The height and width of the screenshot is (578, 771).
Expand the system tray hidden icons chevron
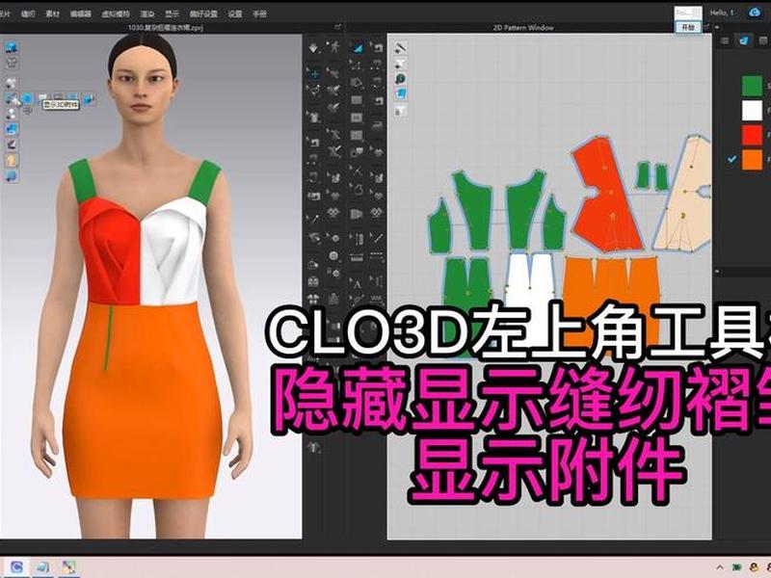pos(719,568)
